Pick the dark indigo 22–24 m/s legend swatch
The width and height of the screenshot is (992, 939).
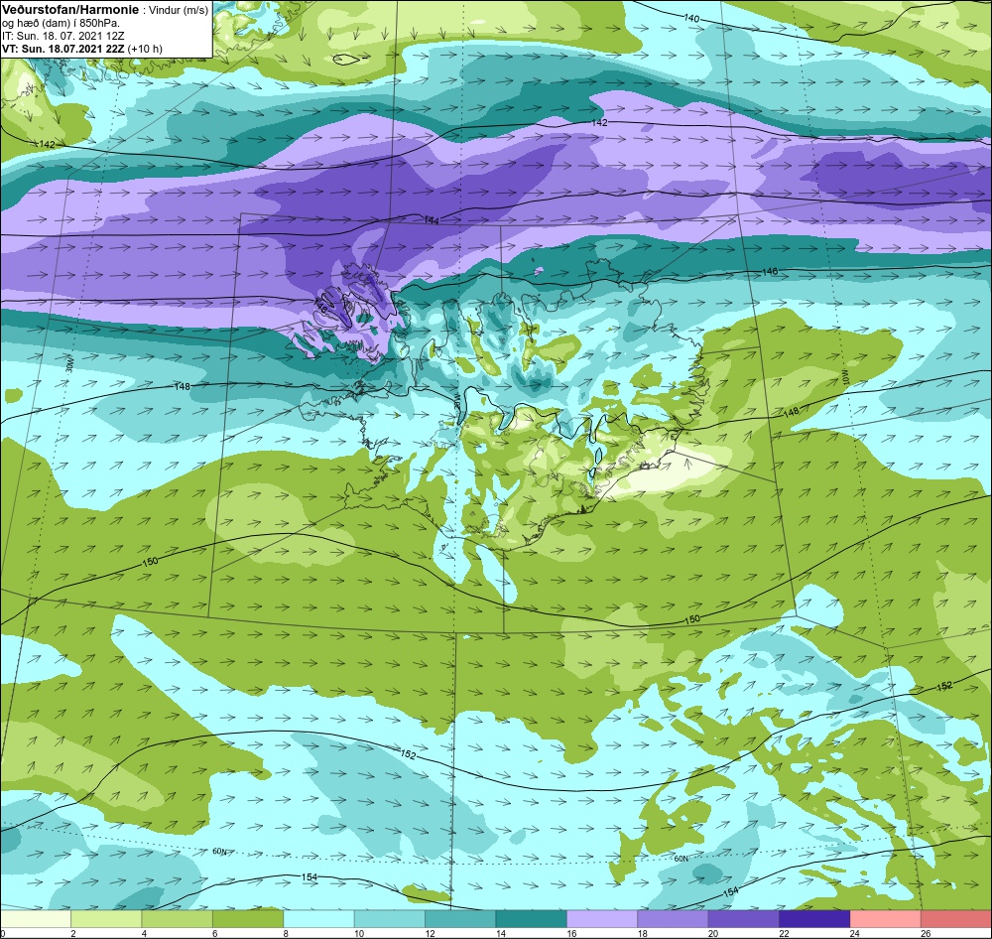[814, 918]
